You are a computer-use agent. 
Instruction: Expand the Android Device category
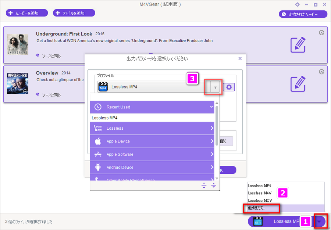(x=152, y=168)
